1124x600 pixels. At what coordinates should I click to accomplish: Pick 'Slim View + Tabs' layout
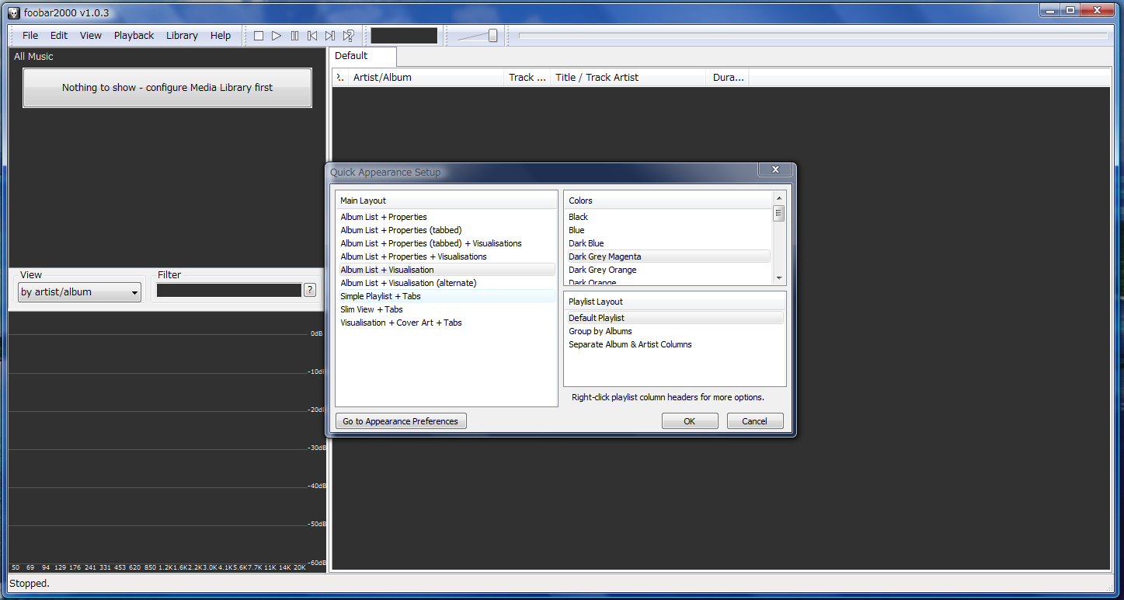coord(447,309)
